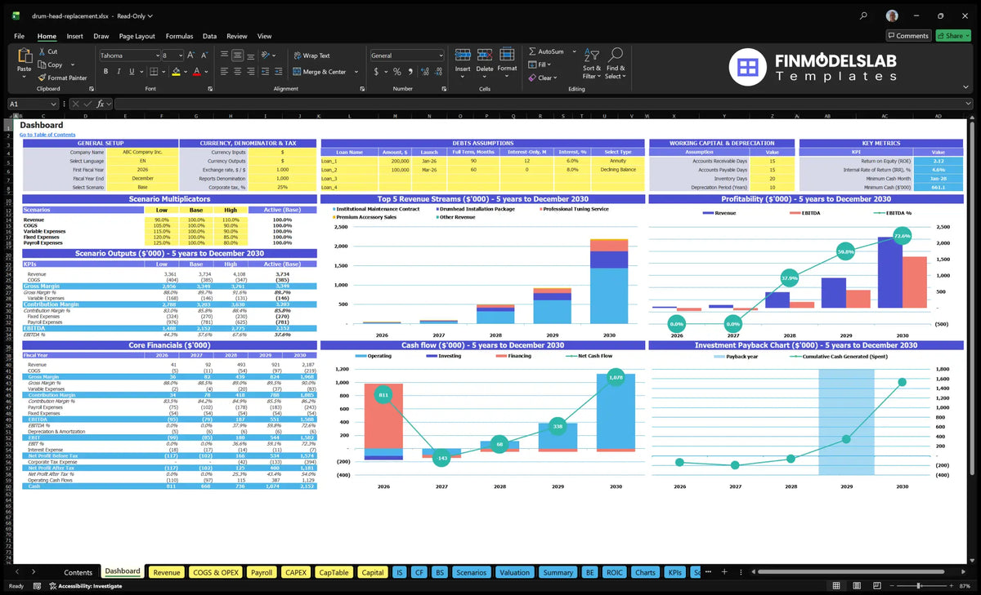Click the AutoSum sigma icon
This screenshot has width=981, height=595.
(x=532, y=51)
